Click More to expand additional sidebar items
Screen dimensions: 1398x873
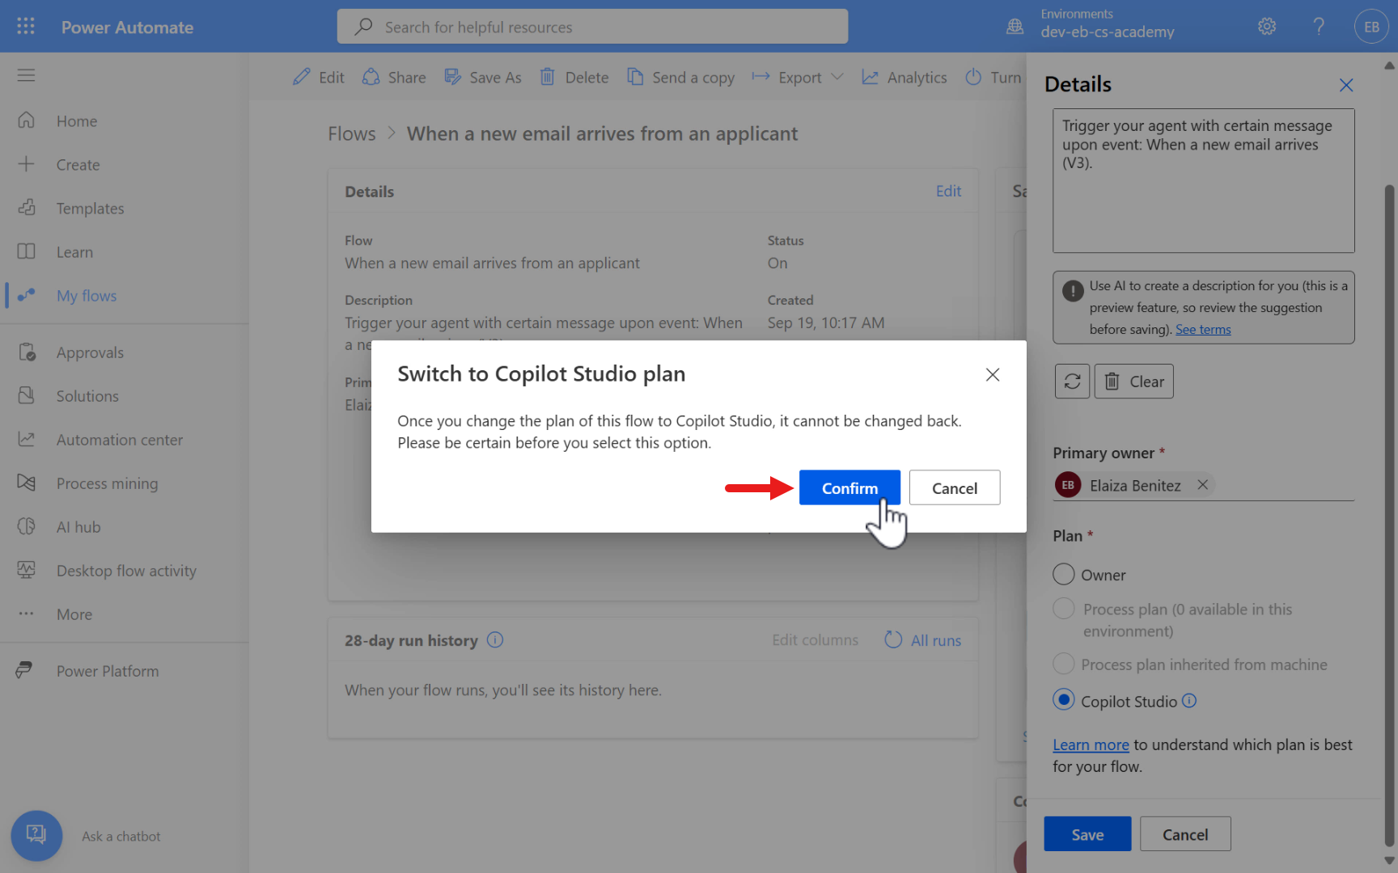pos(27,614)
